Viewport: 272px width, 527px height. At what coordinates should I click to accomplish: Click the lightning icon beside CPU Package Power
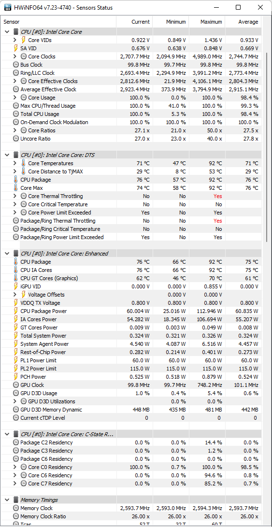click(x=16, y=311)
